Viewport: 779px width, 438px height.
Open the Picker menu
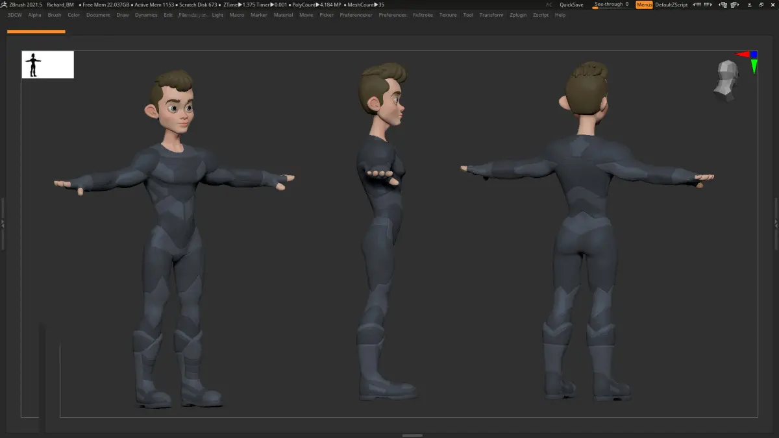click(x=327, y=15)
